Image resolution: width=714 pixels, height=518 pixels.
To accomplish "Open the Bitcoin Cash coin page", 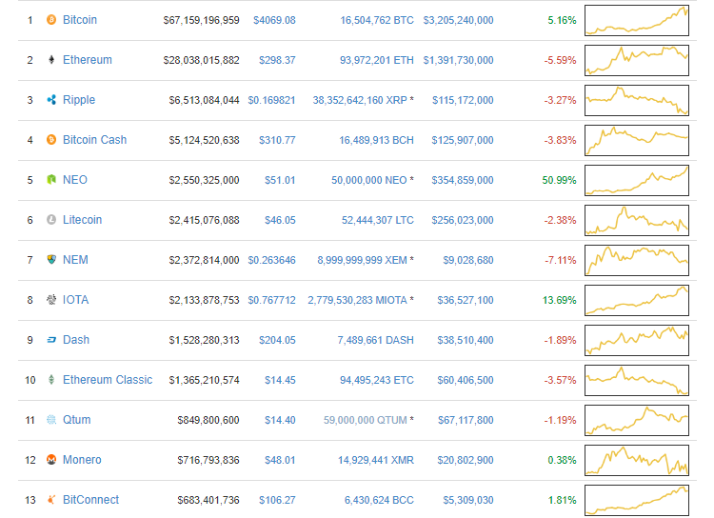I will click(94, 140).
